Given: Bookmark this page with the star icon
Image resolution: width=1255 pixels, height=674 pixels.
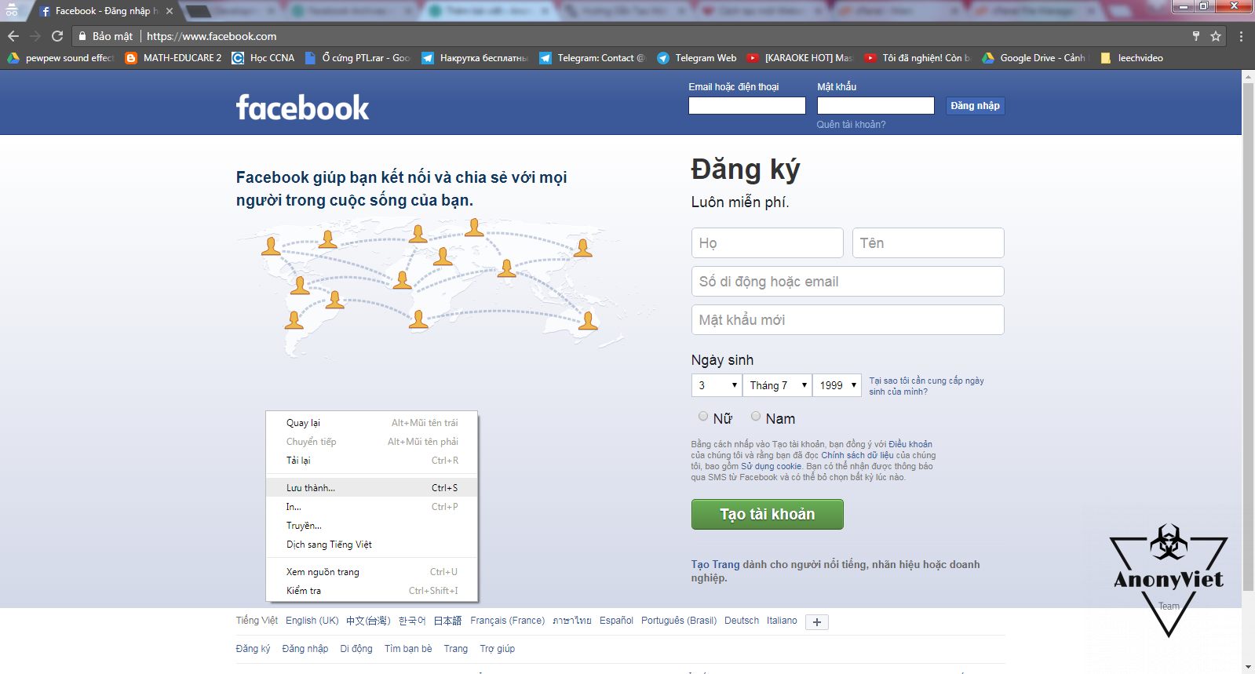Looking at the screenshot, I should click(1216, 36).
